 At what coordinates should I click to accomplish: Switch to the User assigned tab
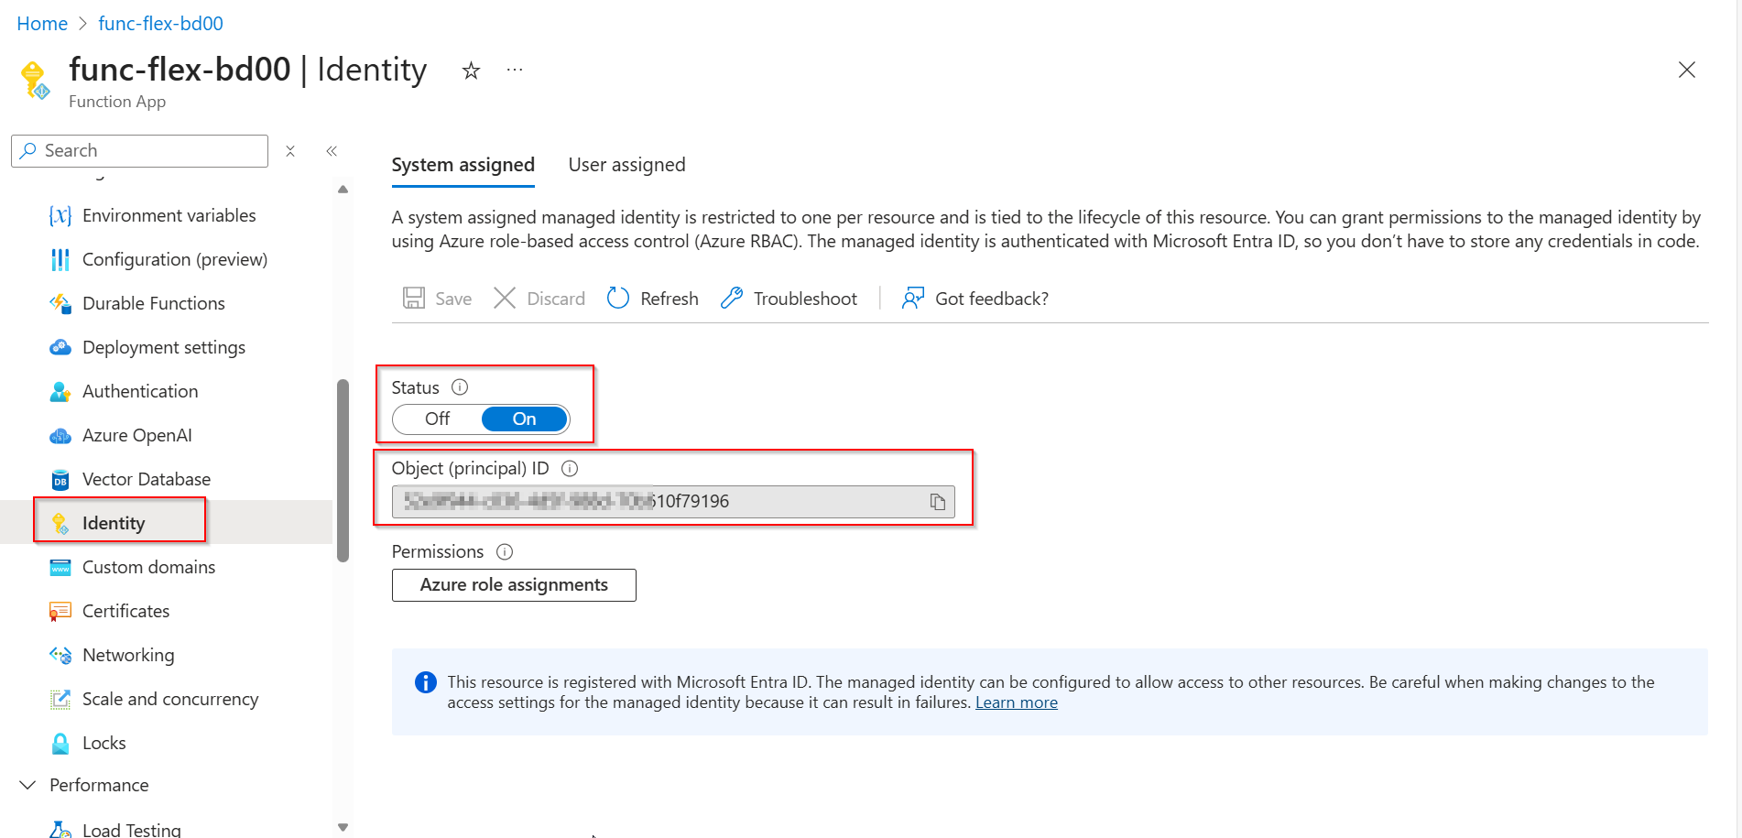point(627,165)
